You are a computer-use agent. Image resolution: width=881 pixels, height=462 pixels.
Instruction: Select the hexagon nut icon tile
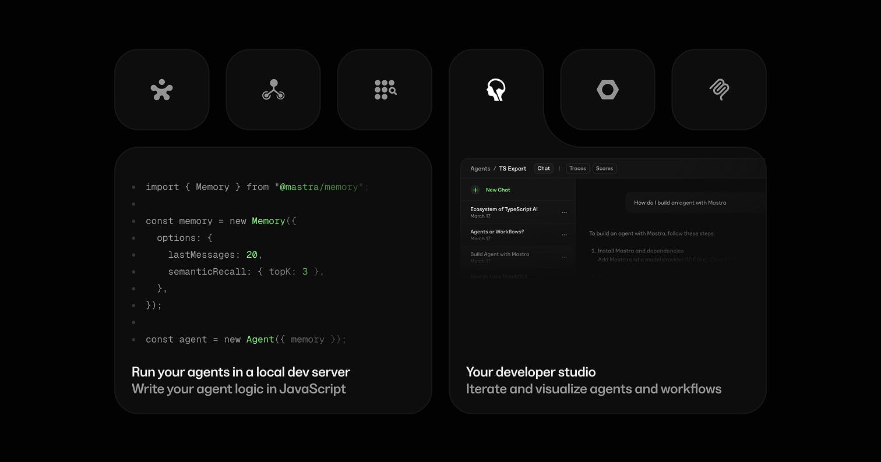point(608,90)
